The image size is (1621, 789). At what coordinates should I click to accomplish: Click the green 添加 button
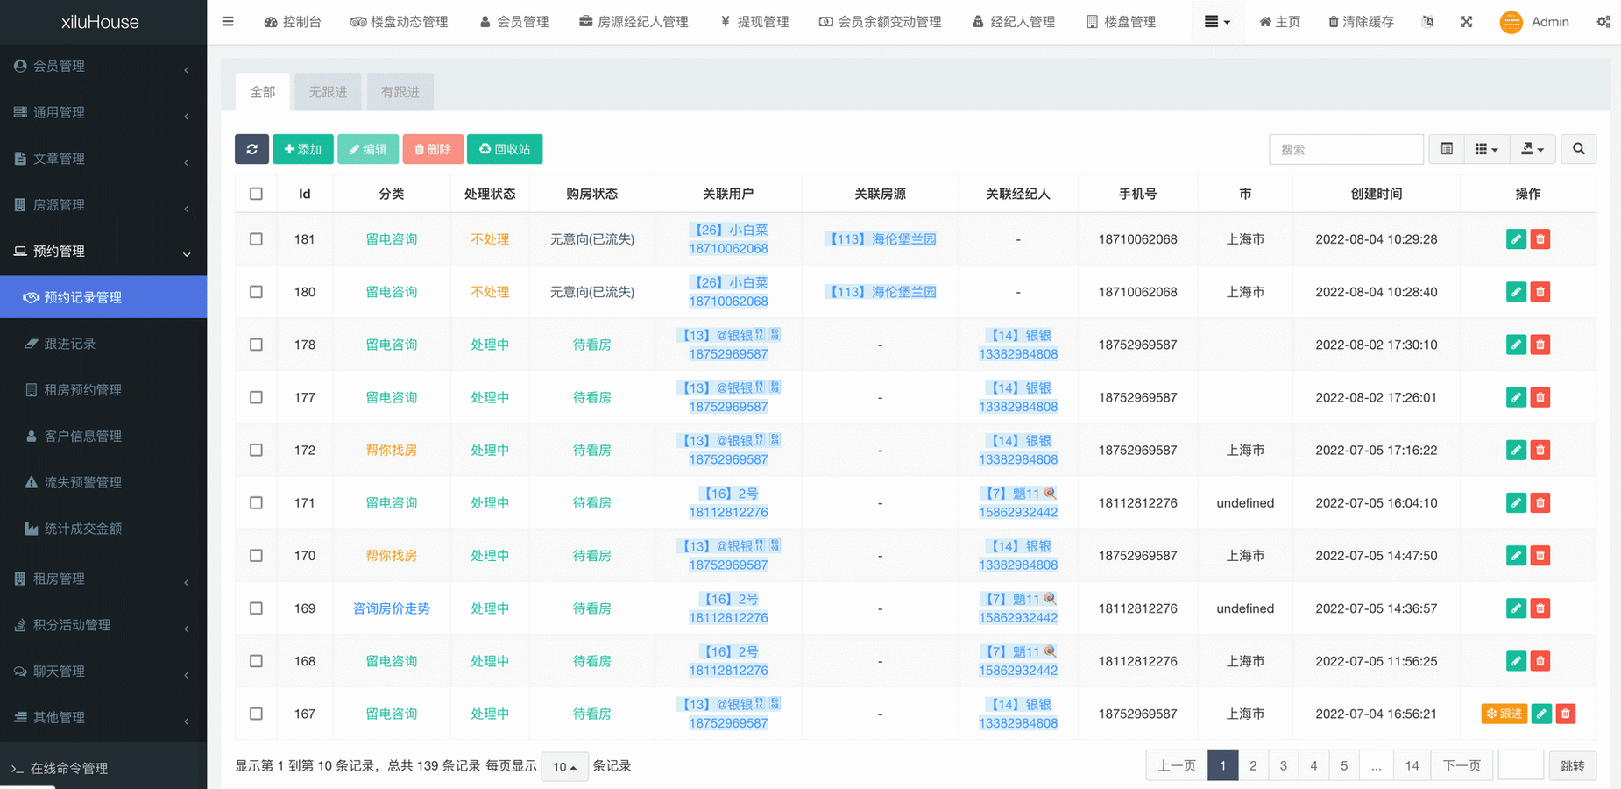[x=303, y=149]
